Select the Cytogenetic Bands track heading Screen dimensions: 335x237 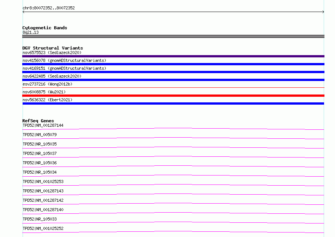[x=45, y=28]
